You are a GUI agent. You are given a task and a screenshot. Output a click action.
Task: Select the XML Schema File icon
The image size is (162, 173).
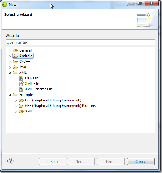point(21,89)
